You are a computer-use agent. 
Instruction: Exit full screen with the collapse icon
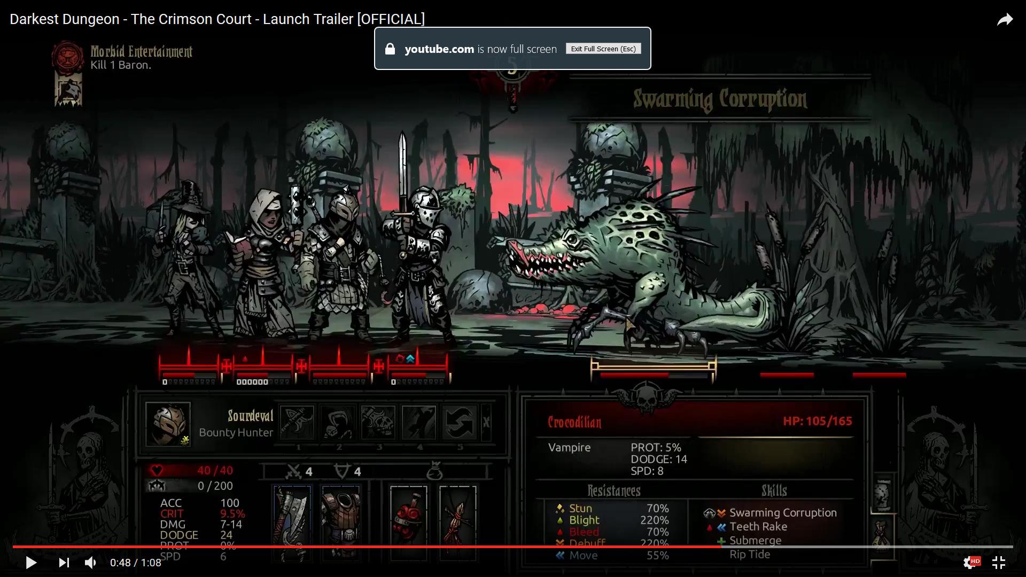pyautogui.click(x=999, y=563)
